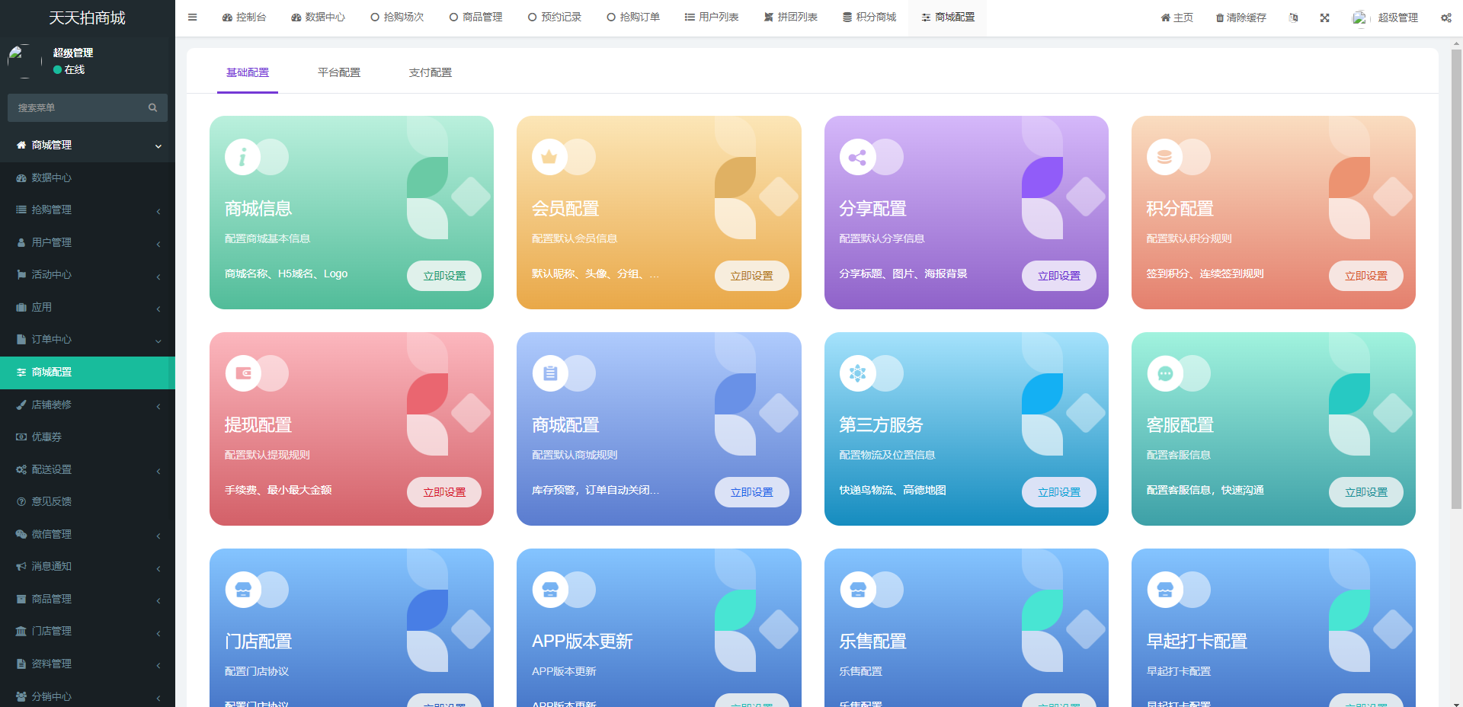The height and width of the screenshot is (707, 1463).
Task: Open the 拼团列表 top navigation tab
Action: 791,17
